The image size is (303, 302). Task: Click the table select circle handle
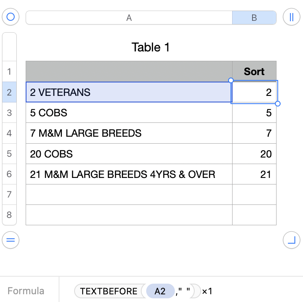coord(11,17)
